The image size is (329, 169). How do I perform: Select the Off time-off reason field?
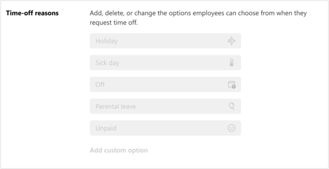click(165, 84)
